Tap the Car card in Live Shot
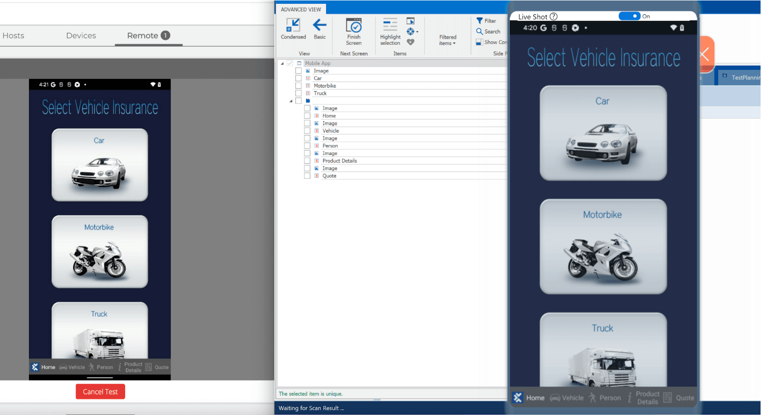761x415 pixels. point(603,133)
